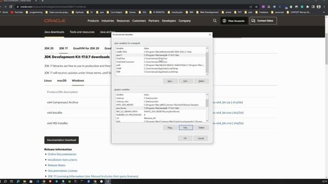Switch to the JDK 20 tab
Screen dimensions: 328x184
pyautogui.click(x=49, y=48)
